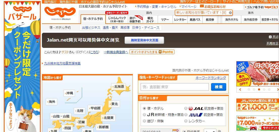Select the 遊び・体験 radio button
Image resolution: width=279 pixels, height=132 pixels.
[x=144, y=121]
